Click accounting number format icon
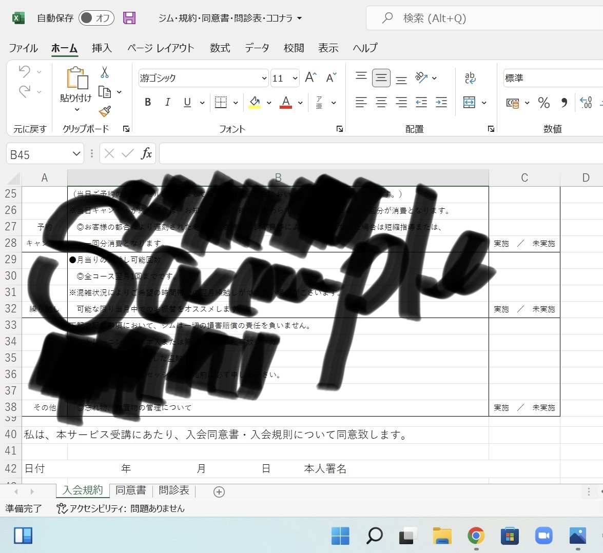The image size is (603, 553). [512, 103]
